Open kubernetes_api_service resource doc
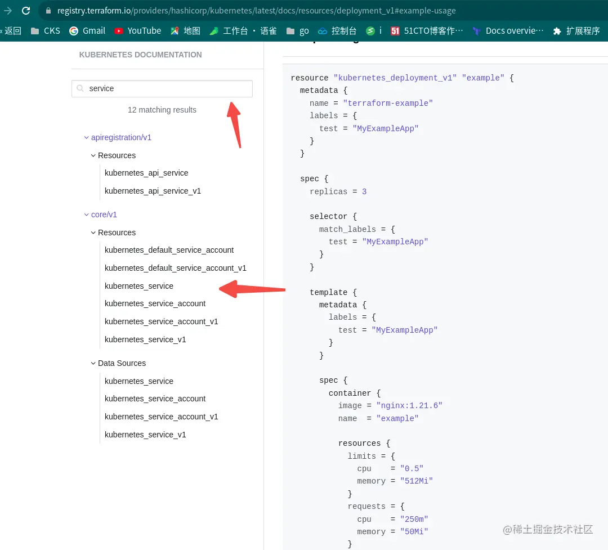This screenshot has height=550, width=608. [146, 173]
